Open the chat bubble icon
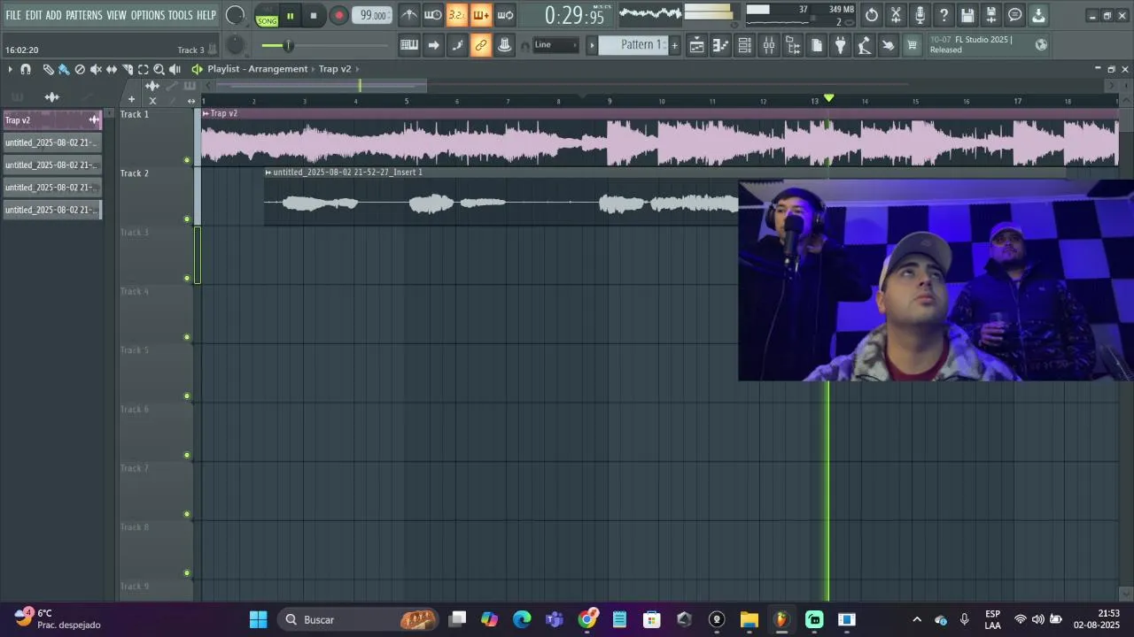1134x637 pixels. (1015, 15)
